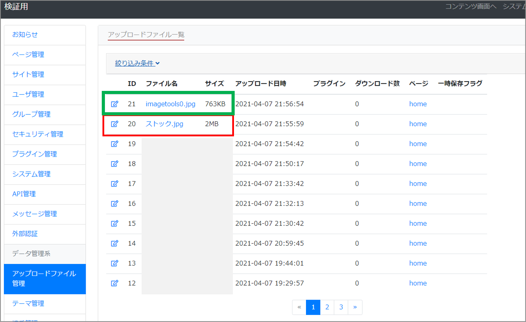Expand the 絞り込み条件 filter section

coord(137,63)
